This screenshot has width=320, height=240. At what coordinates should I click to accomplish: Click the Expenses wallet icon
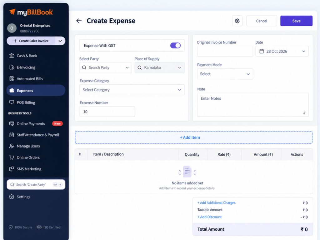[12, 90]
